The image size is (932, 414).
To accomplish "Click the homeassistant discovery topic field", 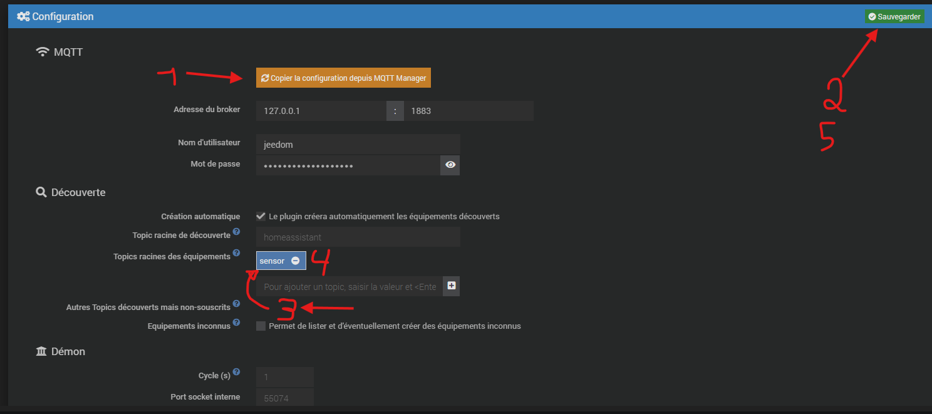I will point(358,237).
